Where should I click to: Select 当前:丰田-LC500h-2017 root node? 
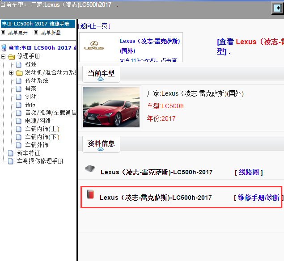[x=42, y=48]
